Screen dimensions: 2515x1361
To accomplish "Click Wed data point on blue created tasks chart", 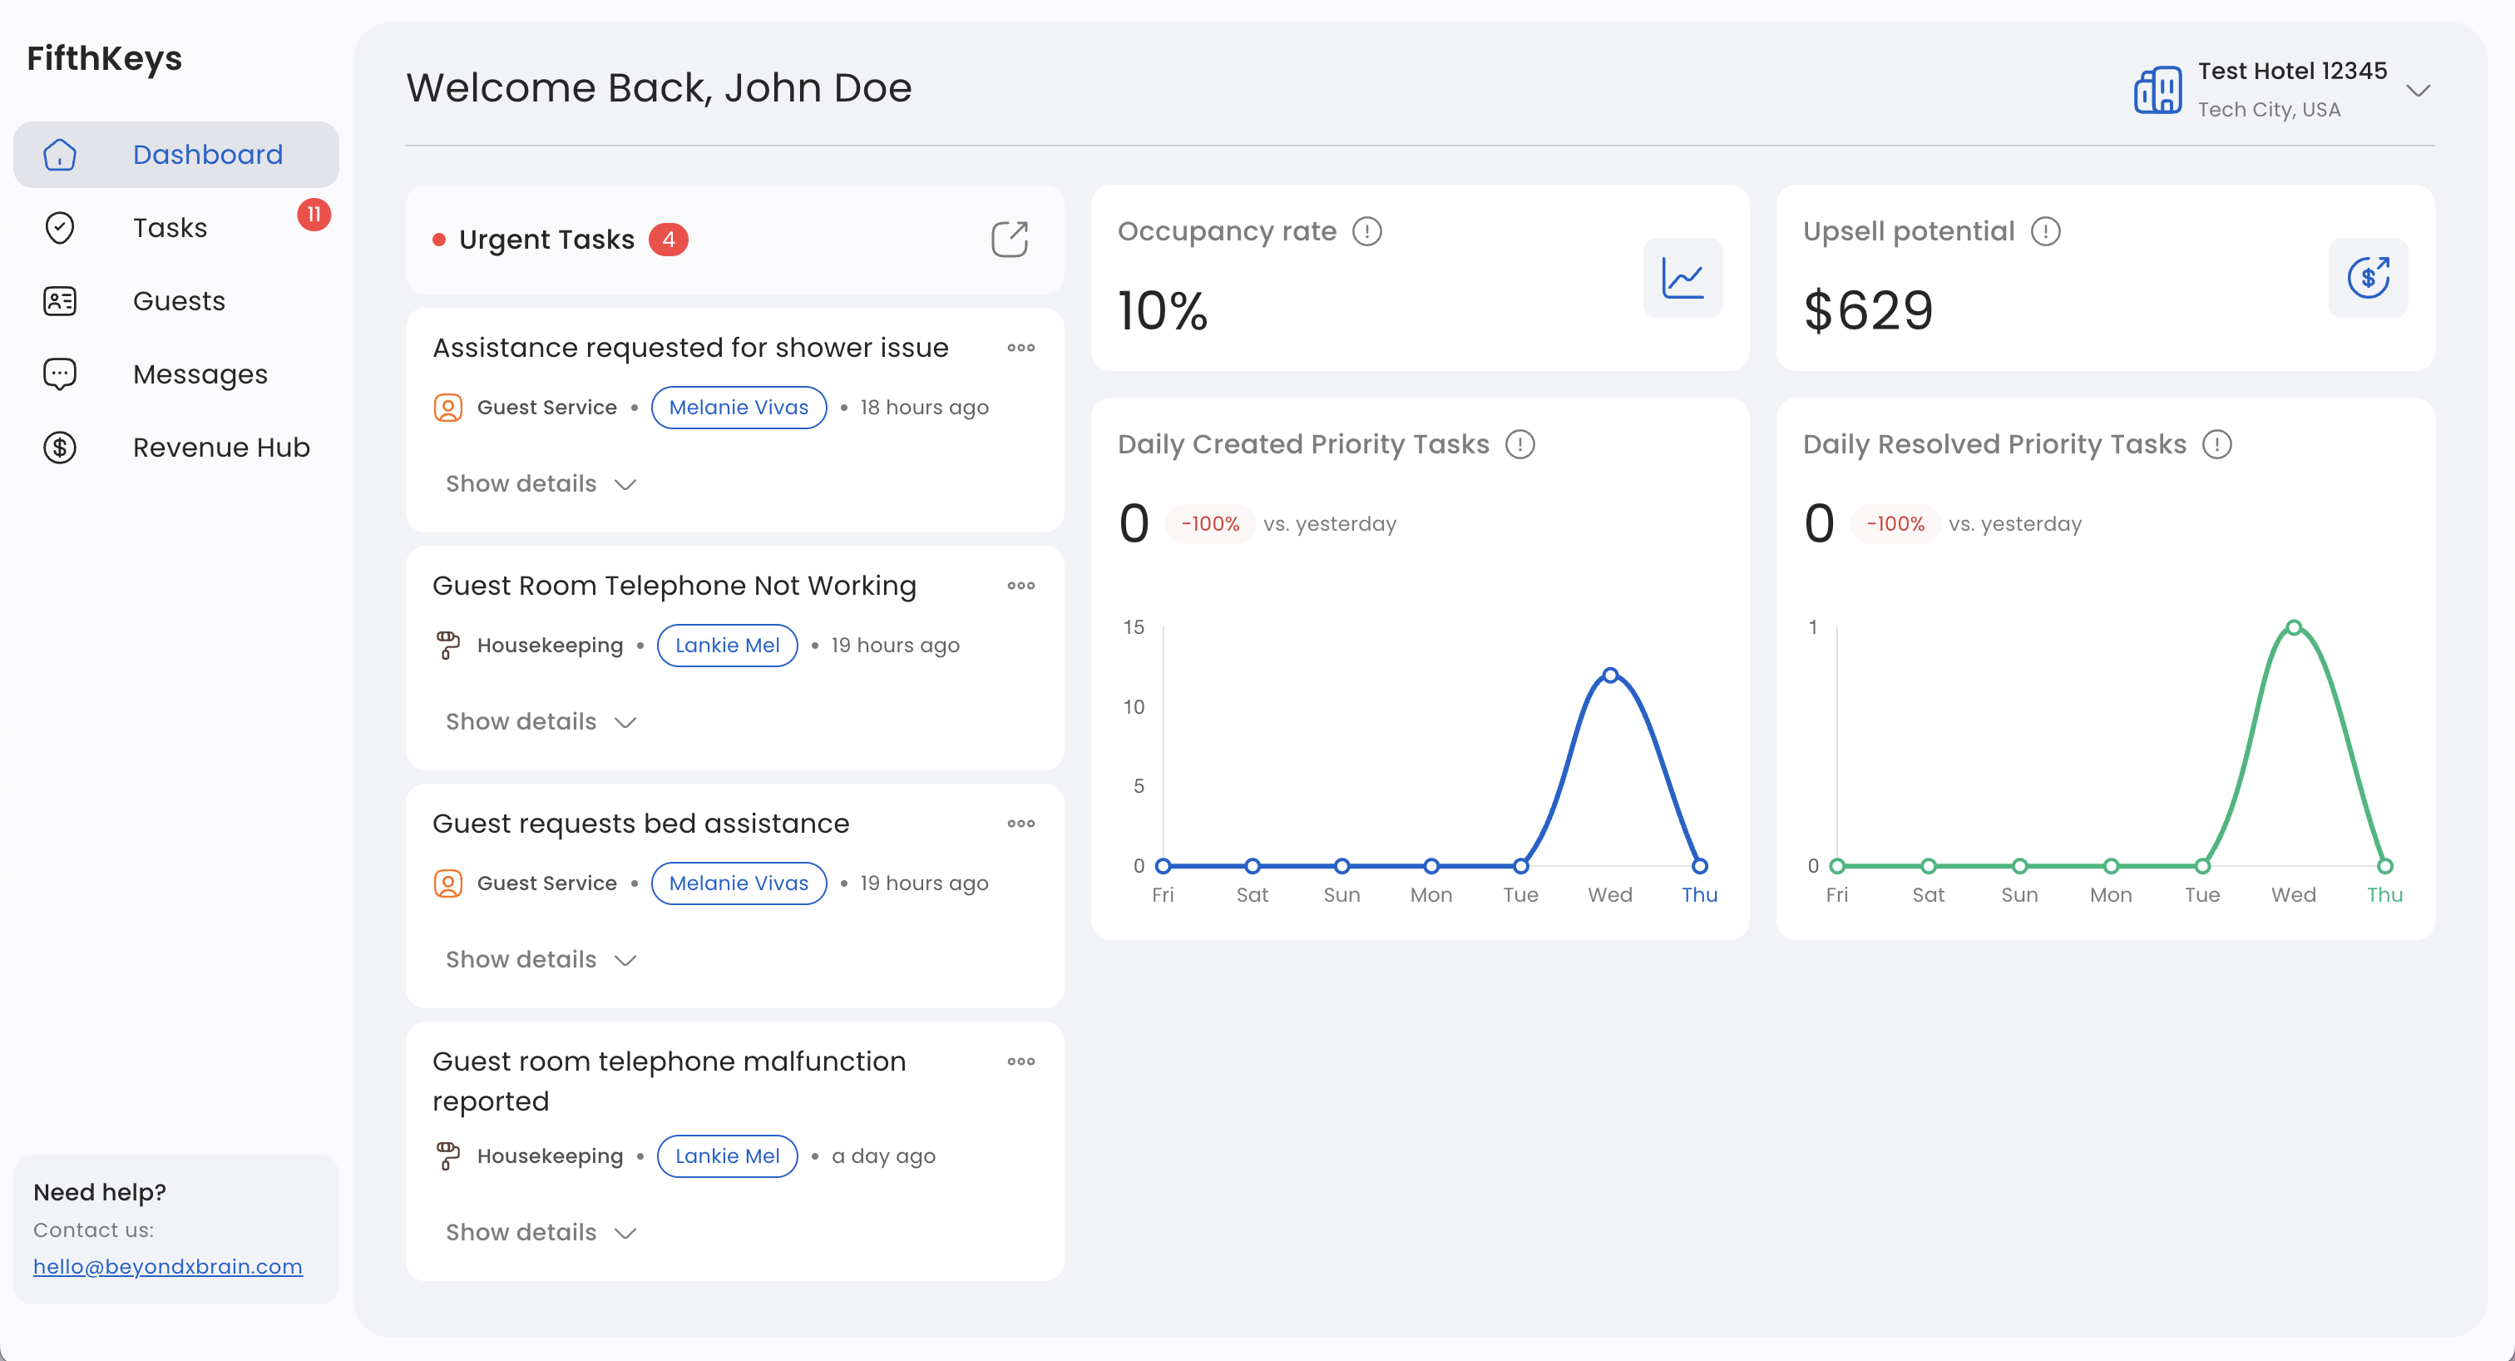I will 1610,675.
